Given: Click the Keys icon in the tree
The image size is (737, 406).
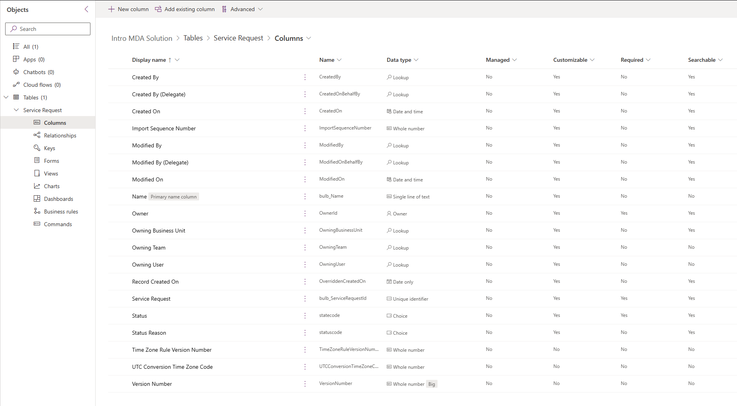Looking at the screenshot, I should [37, 148].
